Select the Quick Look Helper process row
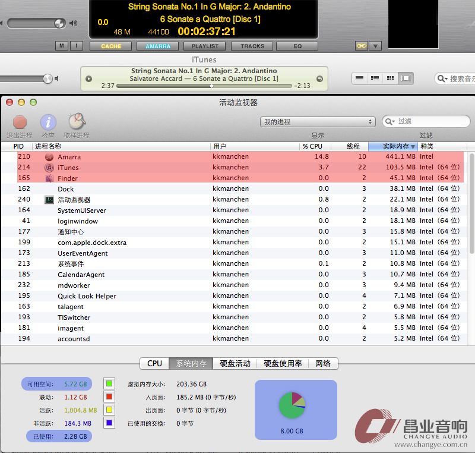The width and height of the screenshot is (475, 453). coord(235,296)
